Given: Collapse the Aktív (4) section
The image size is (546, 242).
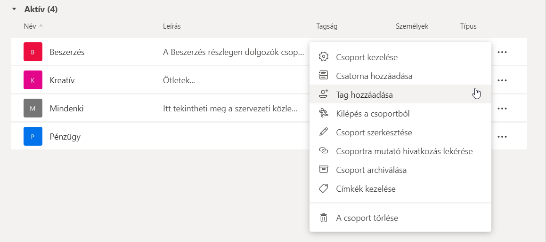Looking at the screenshot, I should click(14, 9).
